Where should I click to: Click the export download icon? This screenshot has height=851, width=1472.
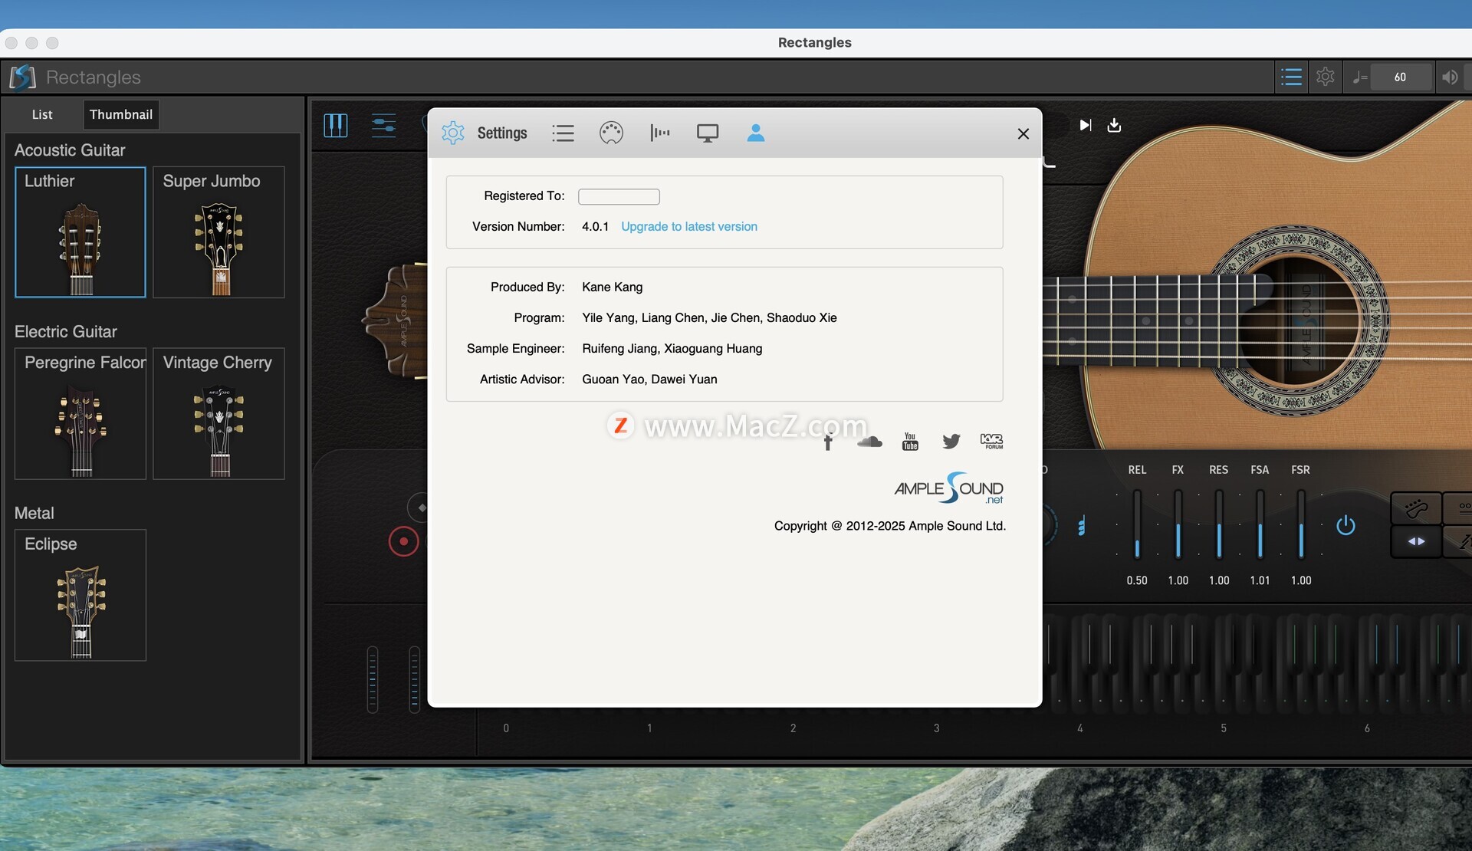[1115, 125]
